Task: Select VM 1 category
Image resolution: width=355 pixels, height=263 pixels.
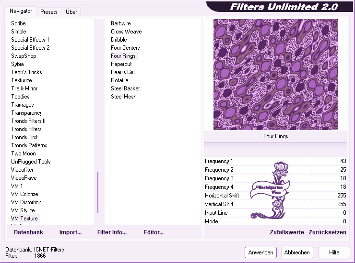Action: click(x=17, y=186)
